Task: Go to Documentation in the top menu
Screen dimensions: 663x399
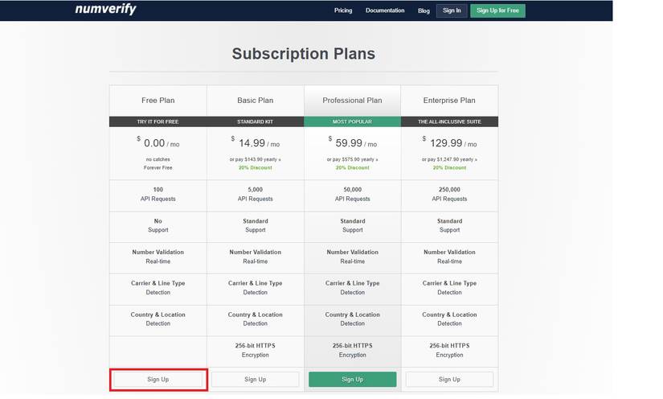Action: point(385,10)
